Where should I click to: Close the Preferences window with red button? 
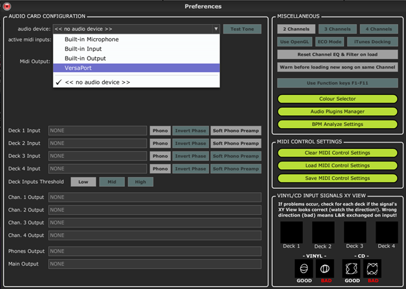click(x=6, y=6)
